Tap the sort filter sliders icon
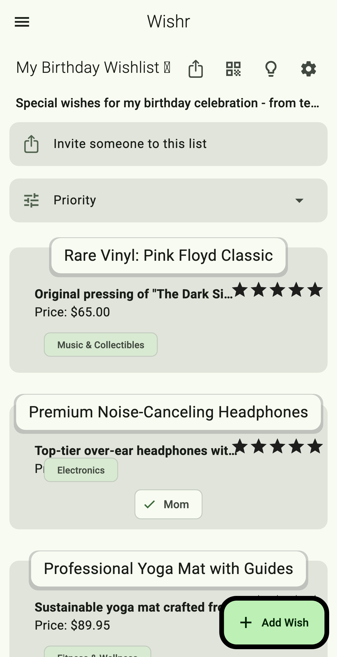The width and height of the screenshot is (337, 657). click(x=31, y=200)
